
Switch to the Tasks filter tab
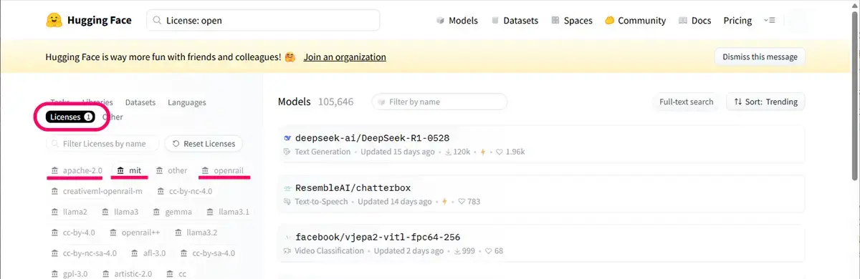[x=59, y=102]
